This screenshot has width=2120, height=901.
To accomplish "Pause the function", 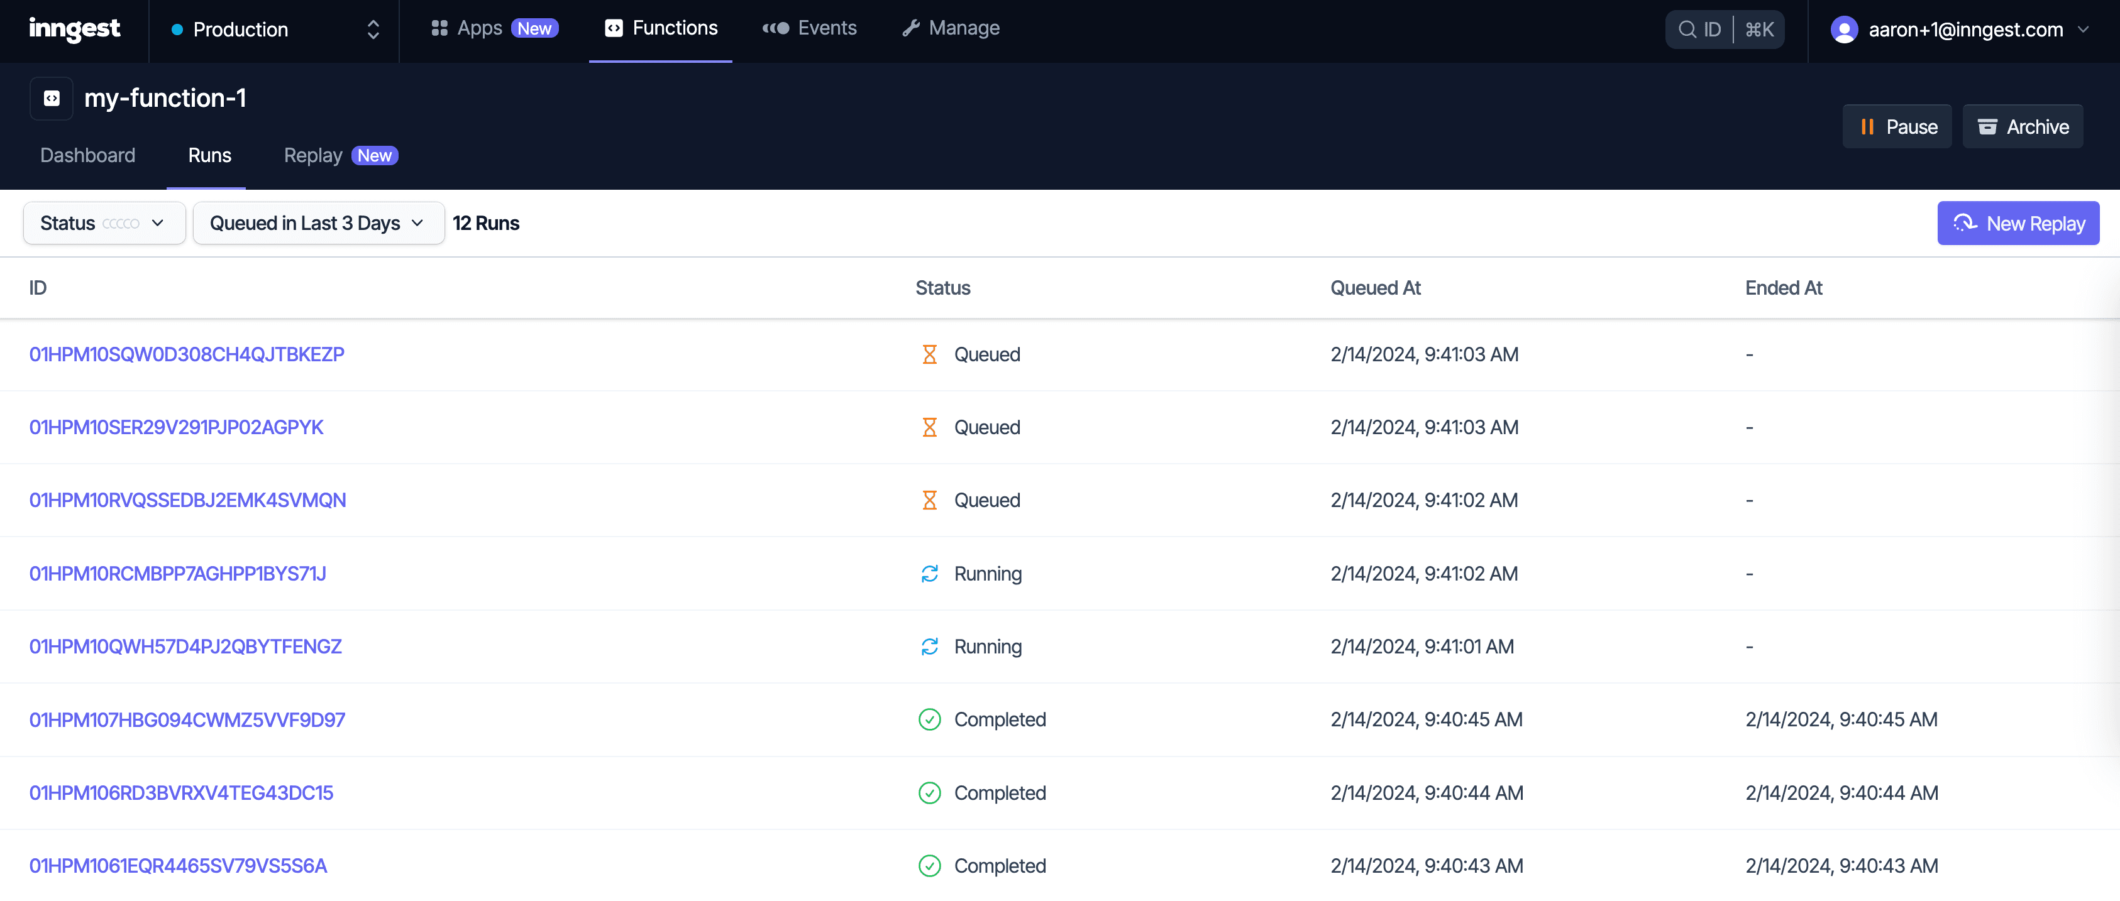I will [1896, 127].
